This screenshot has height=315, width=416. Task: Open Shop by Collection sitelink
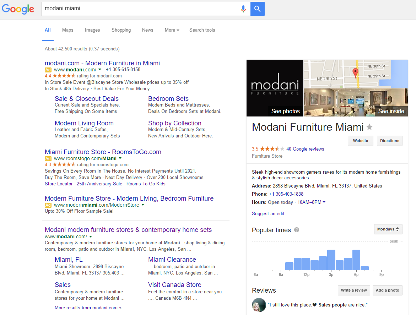(x=174, y=123)
